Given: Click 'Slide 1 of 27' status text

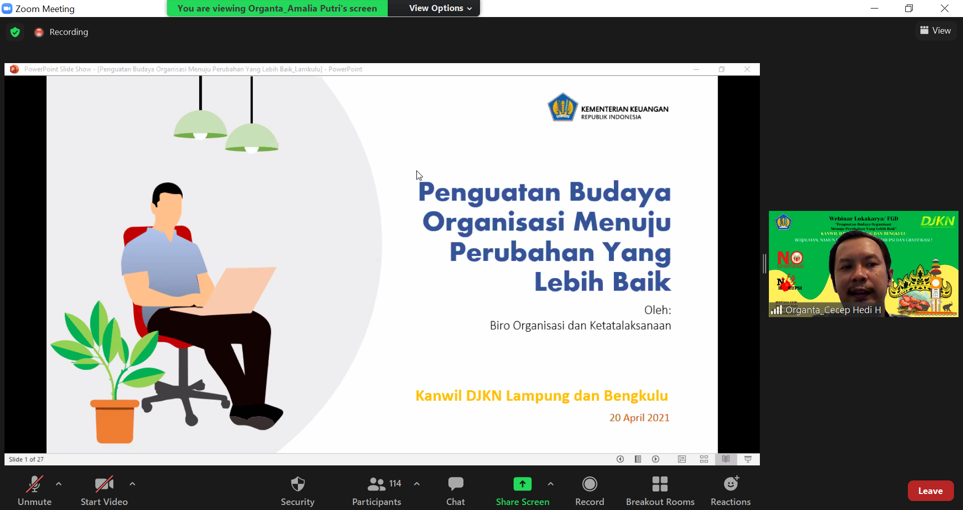Looking at the screenshot, I should 26,459.
